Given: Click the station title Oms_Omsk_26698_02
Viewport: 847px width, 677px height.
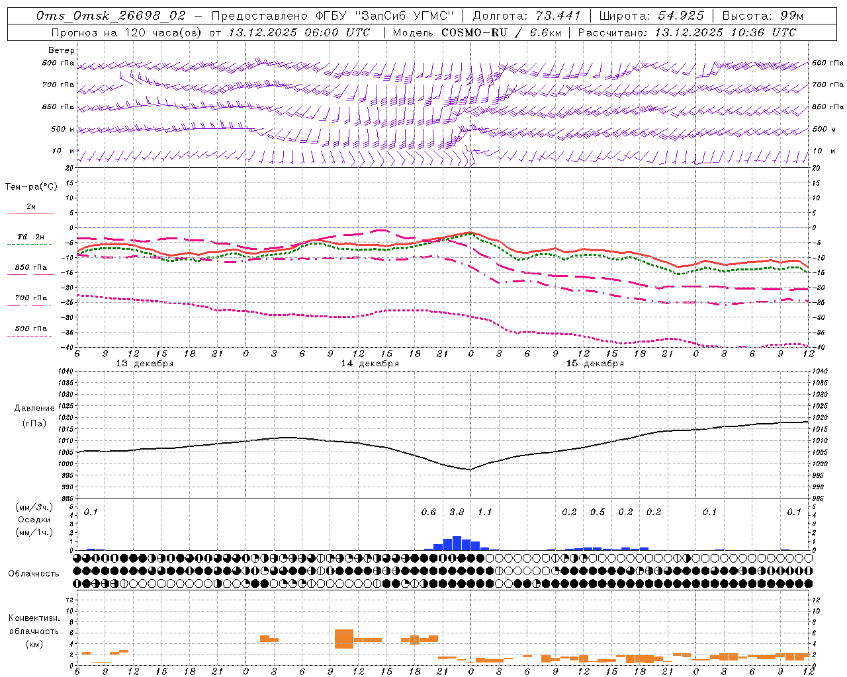Looking at the screenshot, I should 112,15.
